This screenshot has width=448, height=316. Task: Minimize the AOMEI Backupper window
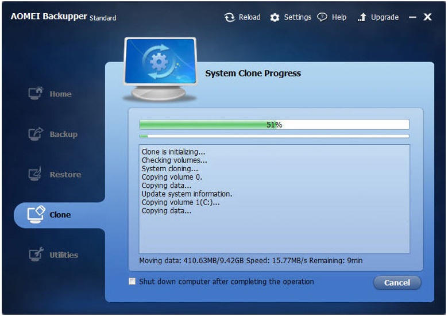click(412, 17)
